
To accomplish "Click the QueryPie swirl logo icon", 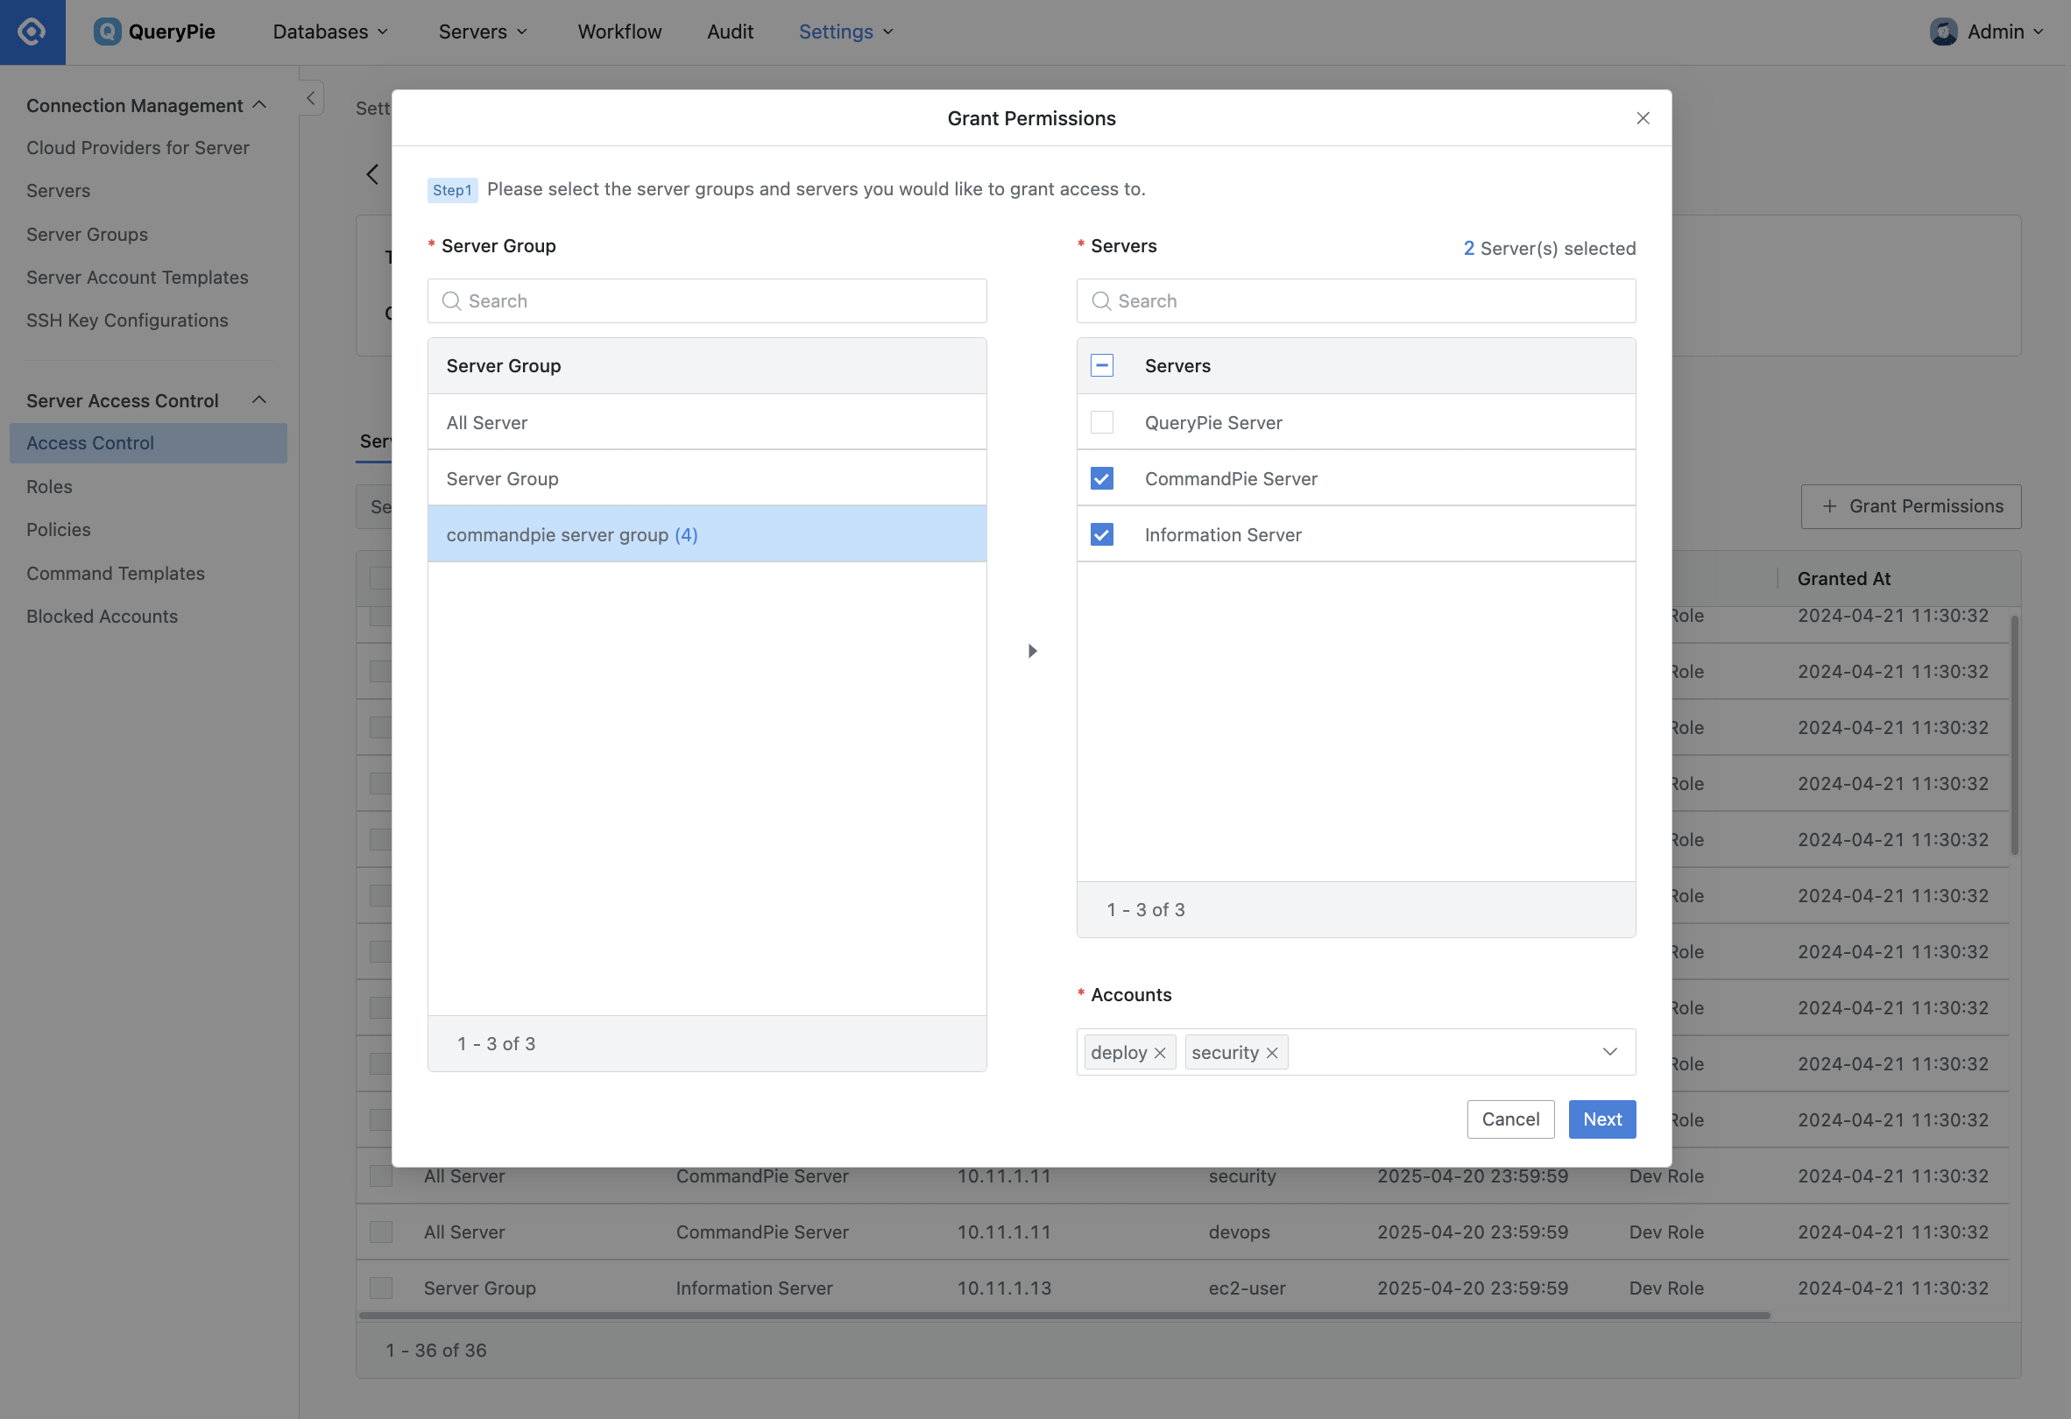I will click(x=32, y=32).
